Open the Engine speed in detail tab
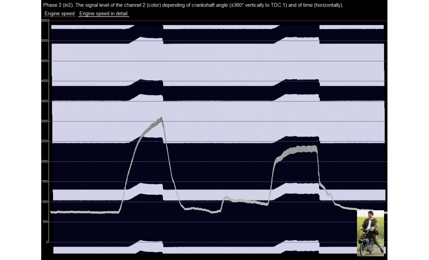The height and width of the screenshot is (260, 429). tap(103, 14)
